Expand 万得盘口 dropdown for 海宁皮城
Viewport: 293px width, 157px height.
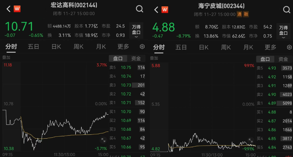click(283, 32)
